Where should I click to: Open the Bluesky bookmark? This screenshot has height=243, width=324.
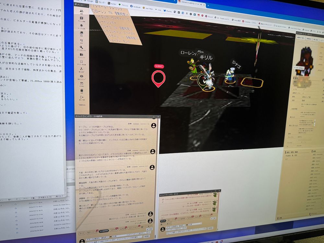[168, 11]
